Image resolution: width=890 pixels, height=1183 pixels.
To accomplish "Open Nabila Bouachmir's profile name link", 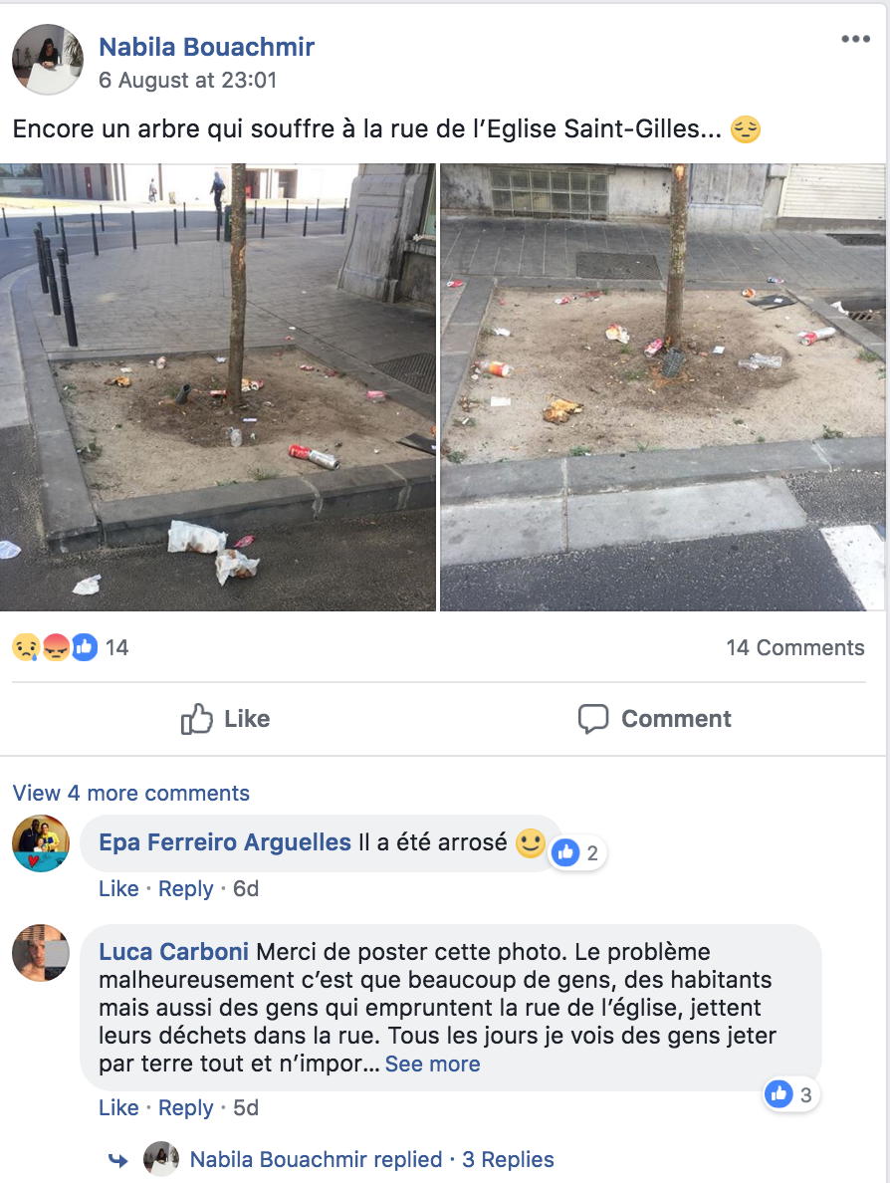I will (206, 47).
